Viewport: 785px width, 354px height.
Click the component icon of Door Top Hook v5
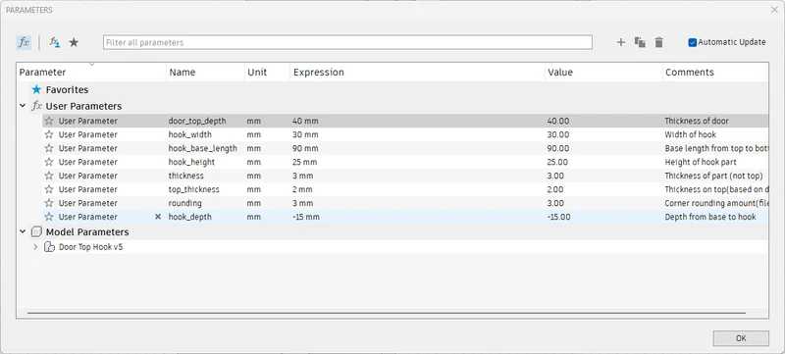coord(49,247)
